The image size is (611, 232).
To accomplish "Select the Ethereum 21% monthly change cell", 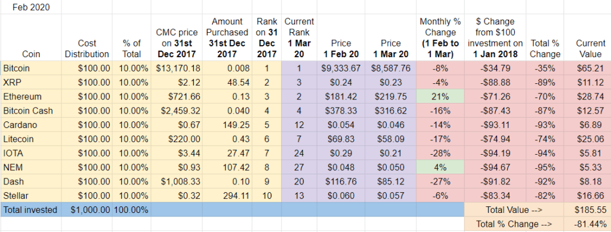I will (x=440, y=97).
